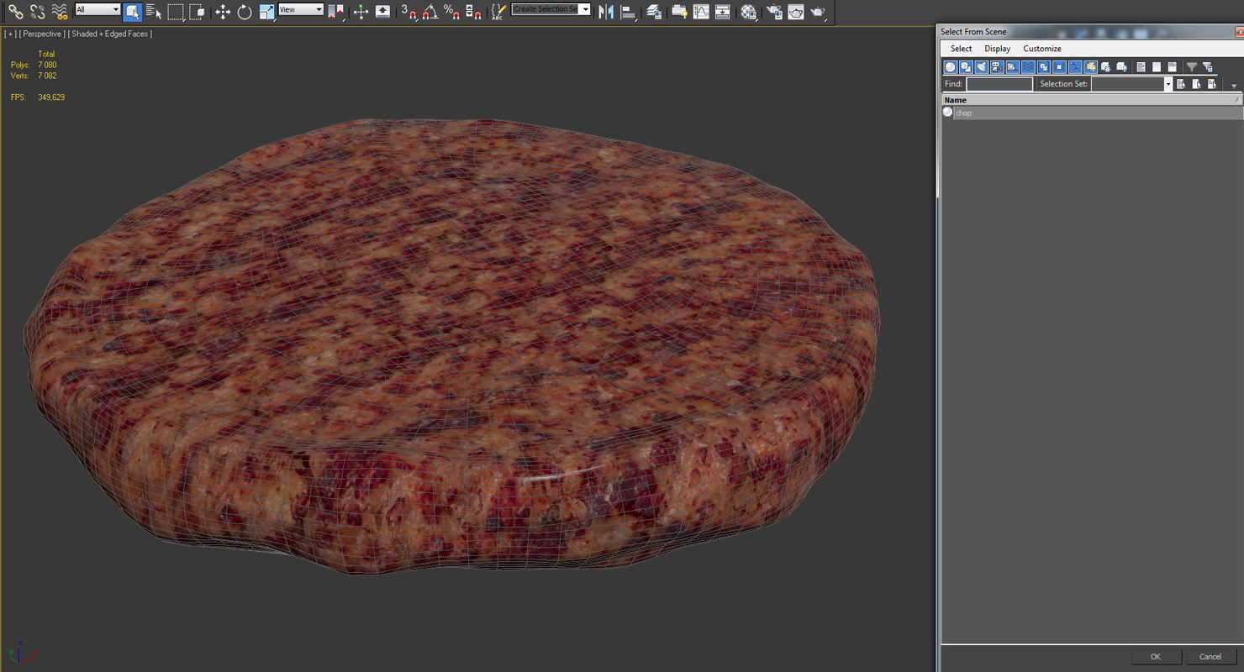
Task: Sort list by Name column header
Action: pos(1091,100)
